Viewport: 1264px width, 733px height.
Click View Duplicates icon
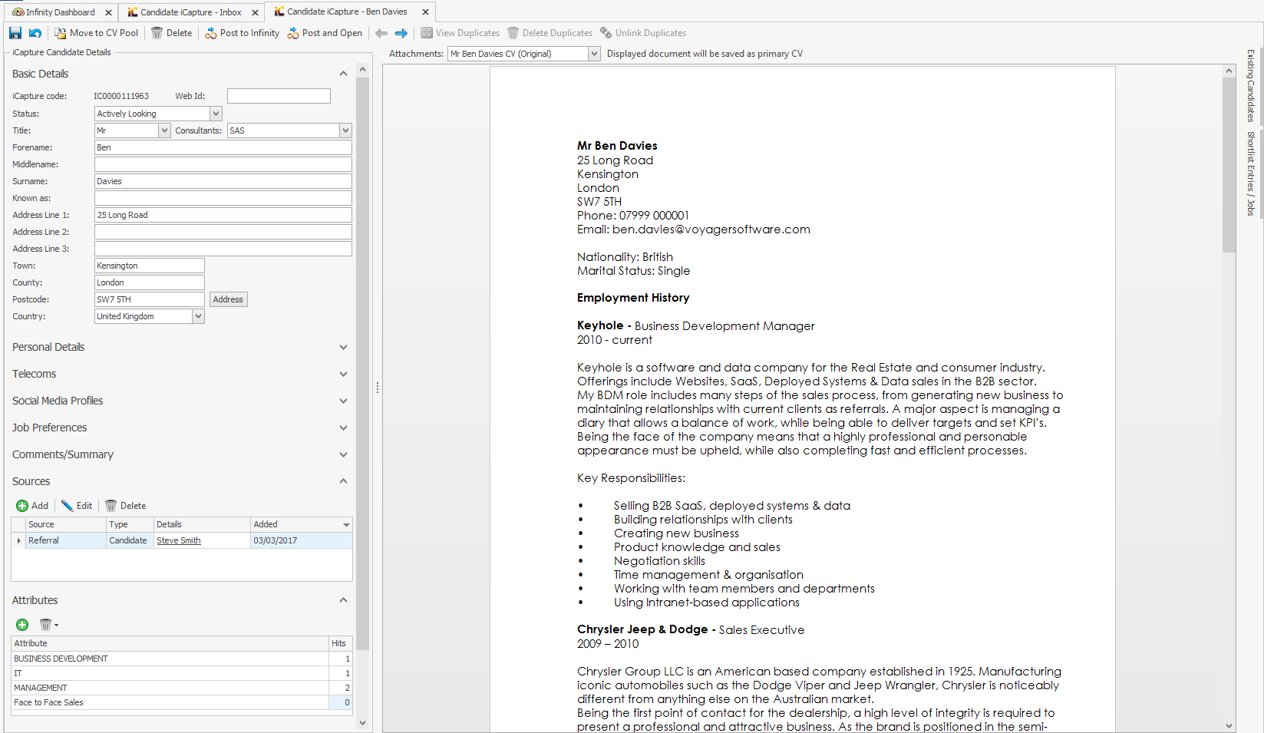point(427,33)
